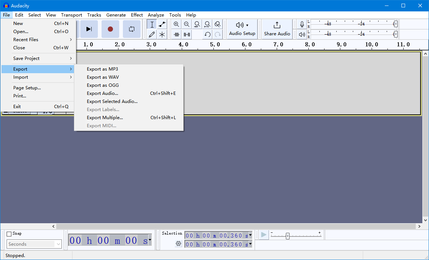Image resolution: width=429 pixels, height=260 pixels.
Task: Click New in the File menu
Action: [x=38, y=24]
